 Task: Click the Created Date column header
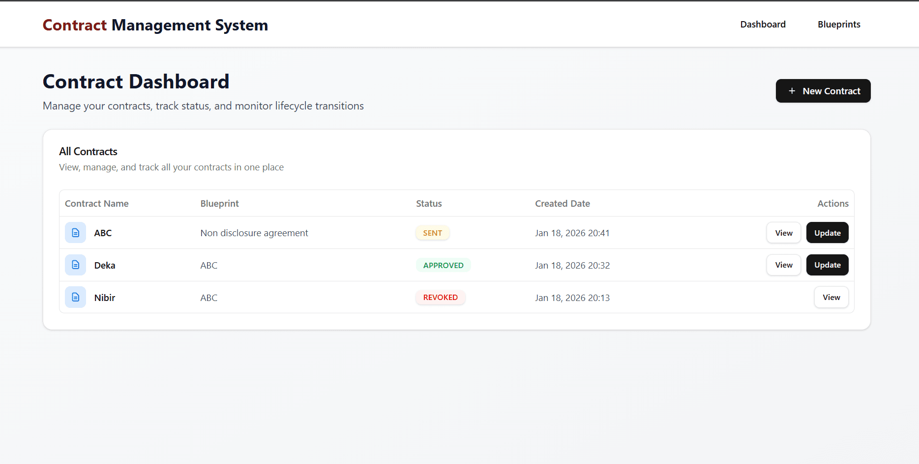coord(562,203)
